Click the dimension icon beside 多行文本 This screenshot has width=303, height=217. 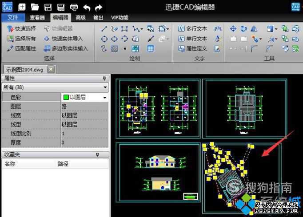[218, 29]
